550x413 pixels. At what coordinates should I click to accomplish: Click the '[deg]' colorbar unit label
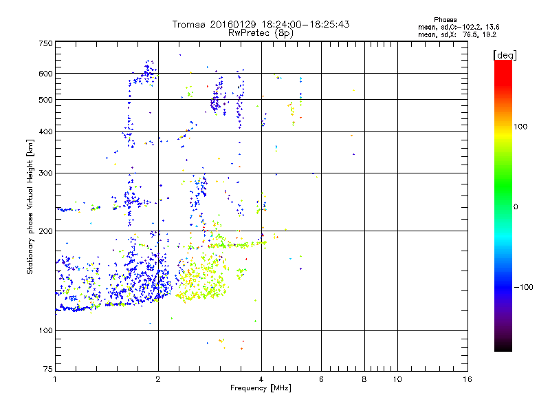pos(505,55)
